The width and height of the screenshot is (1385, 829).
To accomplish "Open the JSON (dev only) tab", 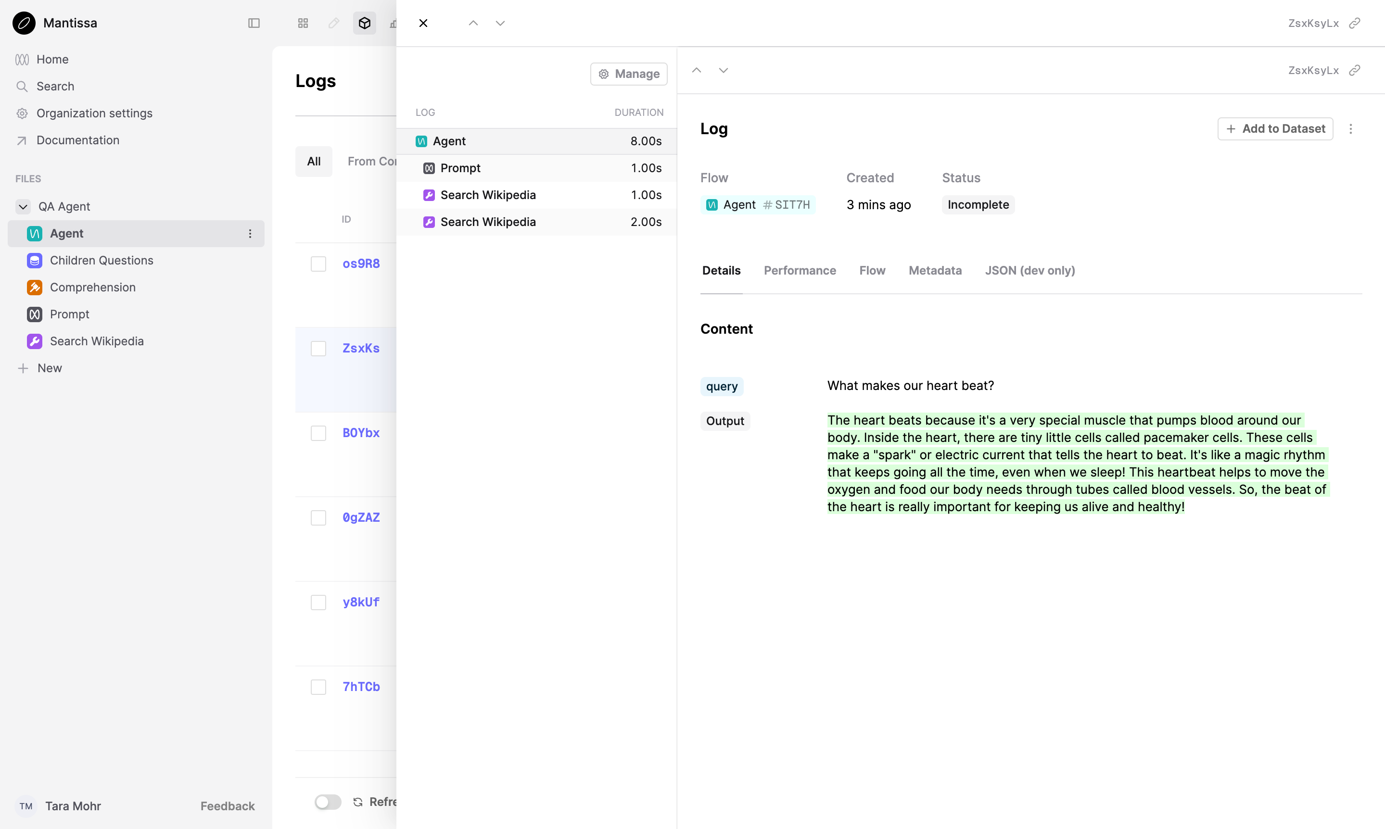I will coord(1029,270).
